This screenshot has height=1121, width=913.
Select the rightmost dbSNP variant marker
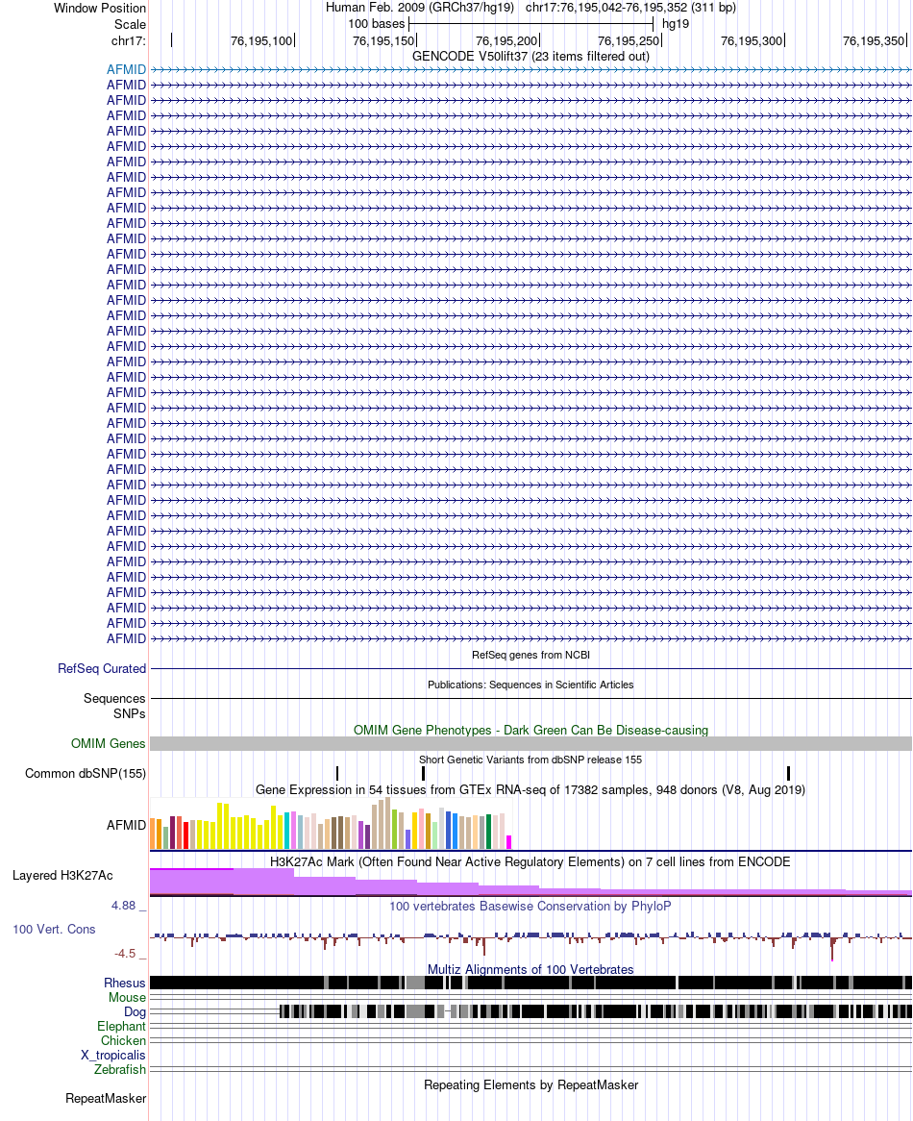pyautogui.click(x=788, y=773)
